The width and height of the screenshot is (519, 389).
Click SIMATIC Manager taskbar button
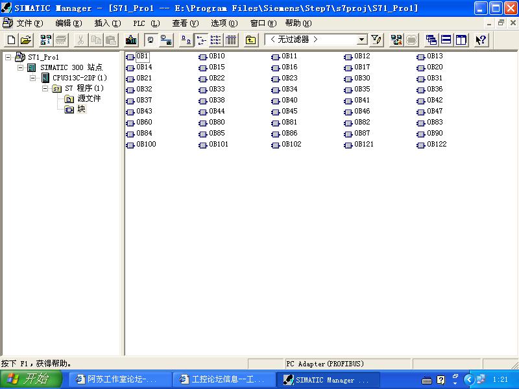[328, 379]
